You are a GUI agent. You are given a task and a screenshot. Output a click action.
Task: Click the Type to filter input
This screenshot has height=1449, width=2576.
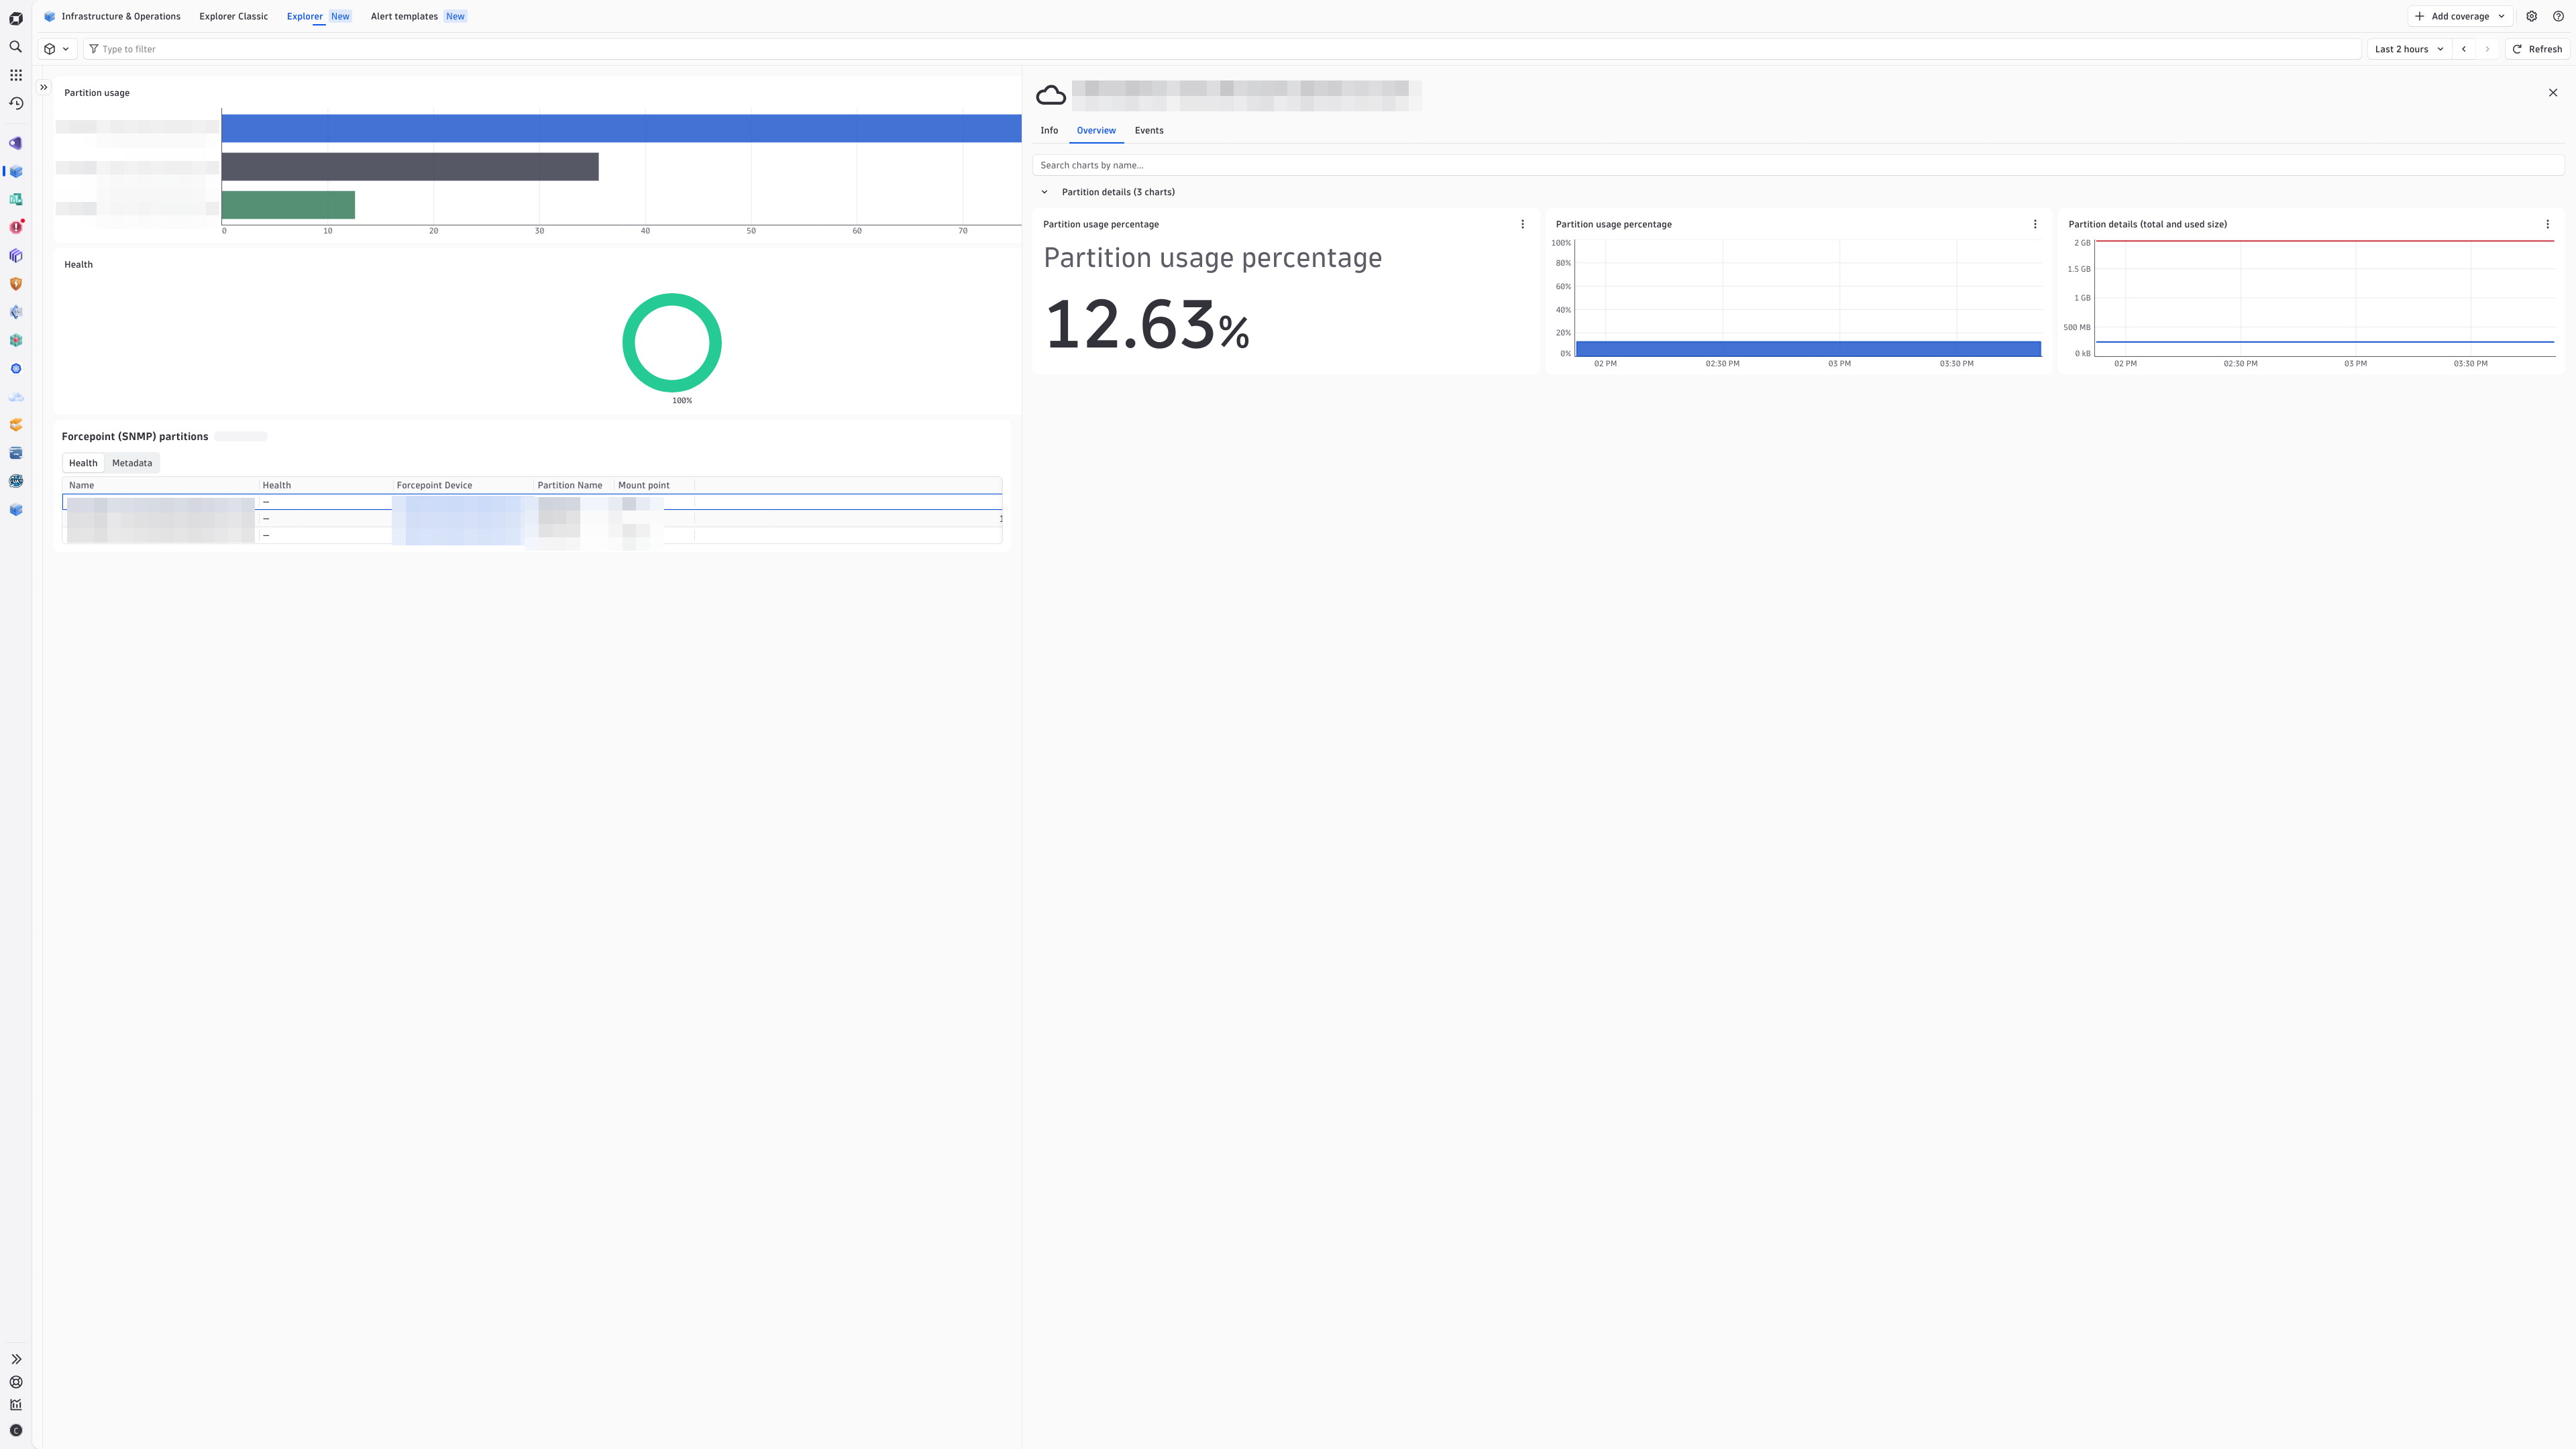point(1222,49)
